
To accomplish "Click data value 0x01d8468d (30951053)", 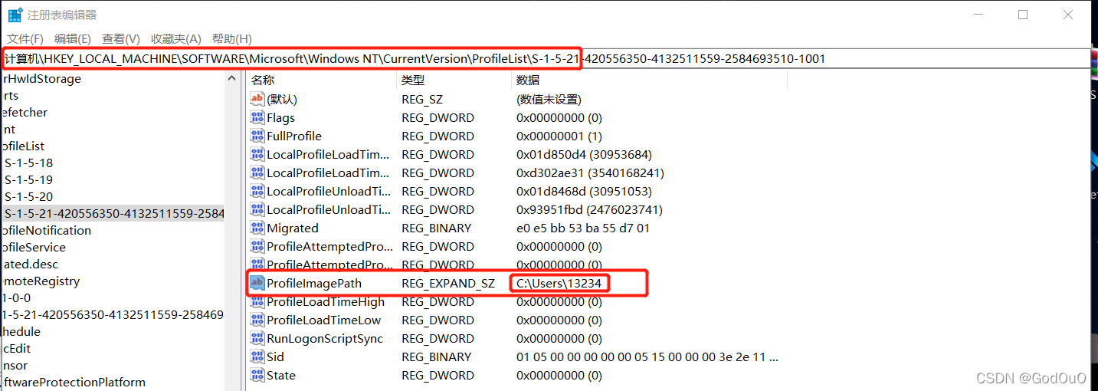I will [x=584, y=191].
